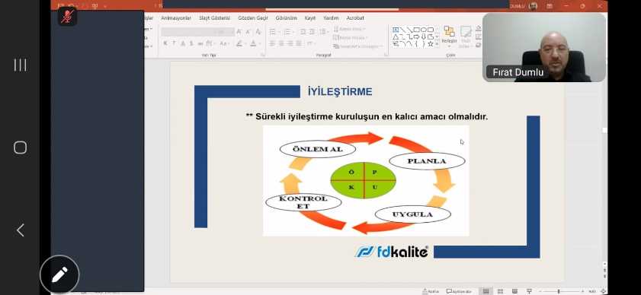Toggle bold K formatting button

point(165,43)
